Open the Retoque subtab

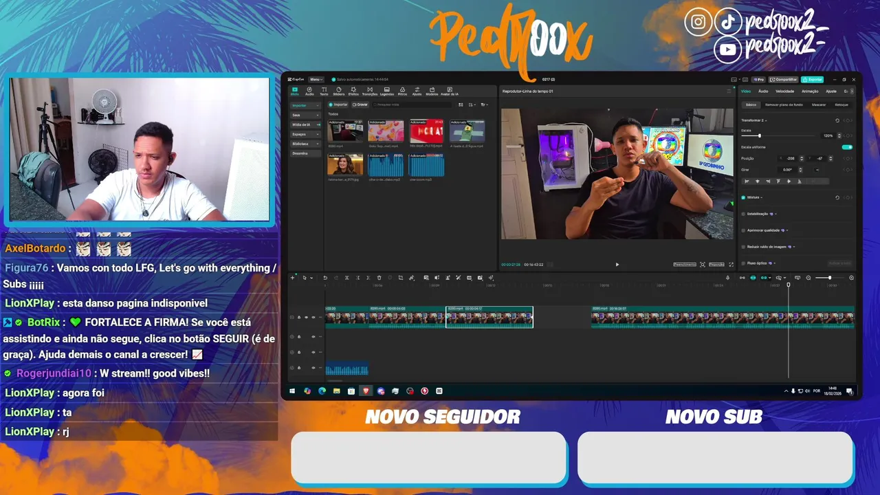[x=841, y=104]
